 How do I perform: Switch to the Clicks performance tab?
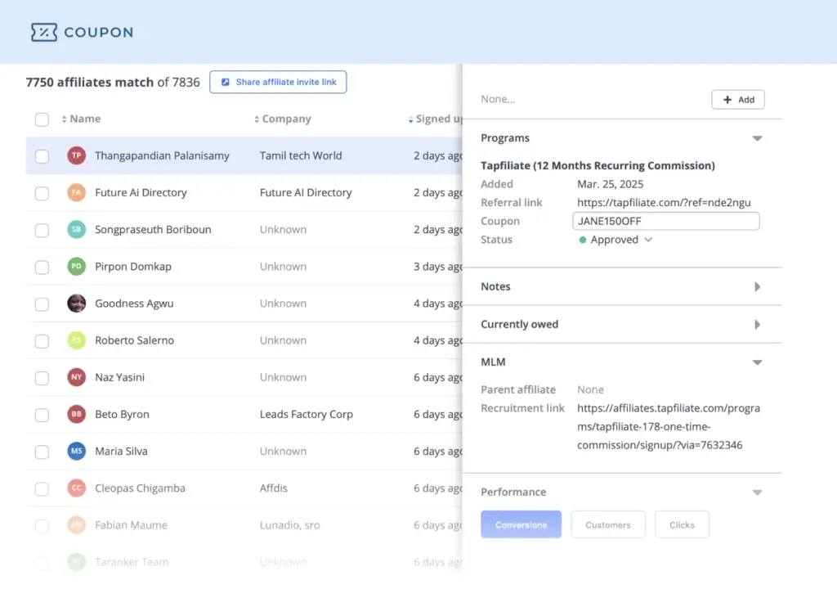tap(682, 524)
